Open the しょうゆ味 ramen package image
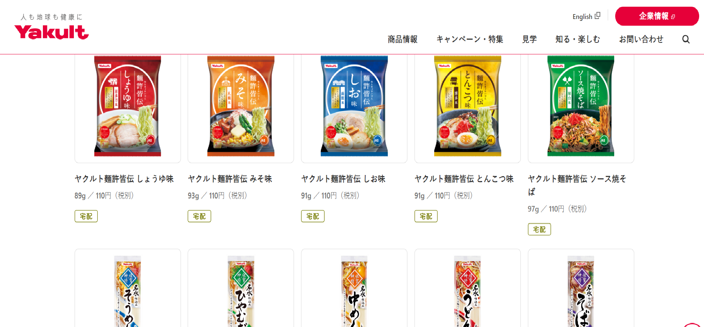Viewport: 704px width, 327px height. coord(128,106)
